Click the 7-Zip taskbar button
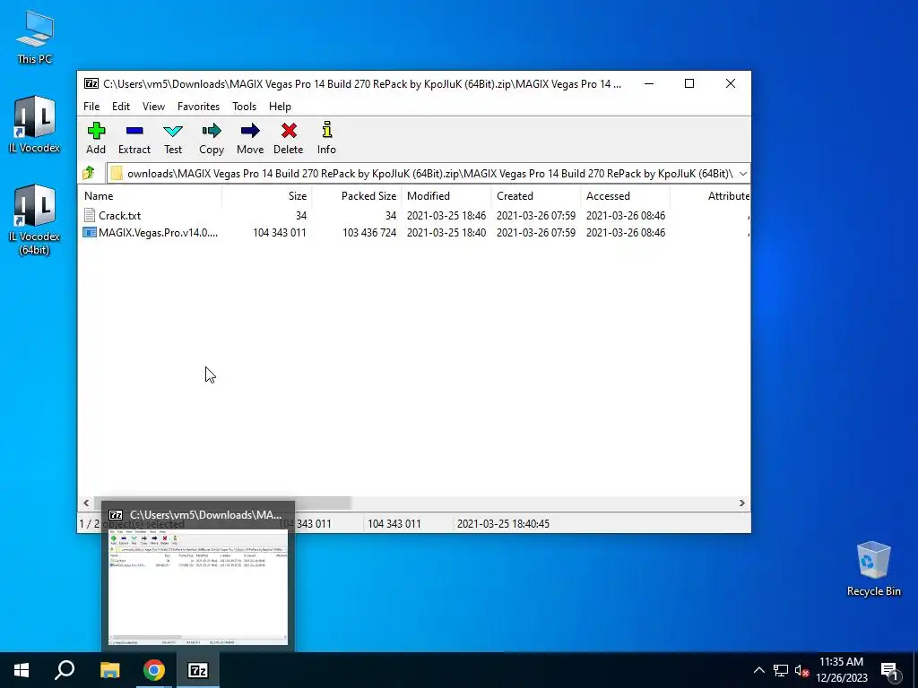 [x=198, y=670]
